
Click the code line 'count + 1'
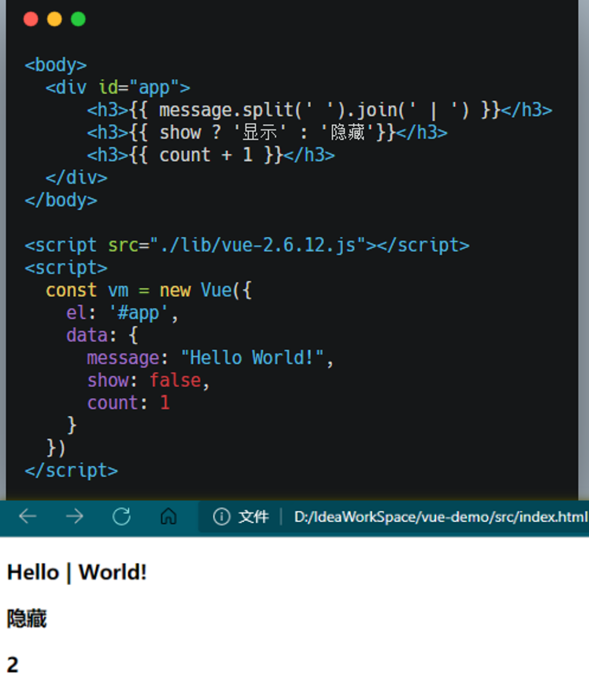211,155
